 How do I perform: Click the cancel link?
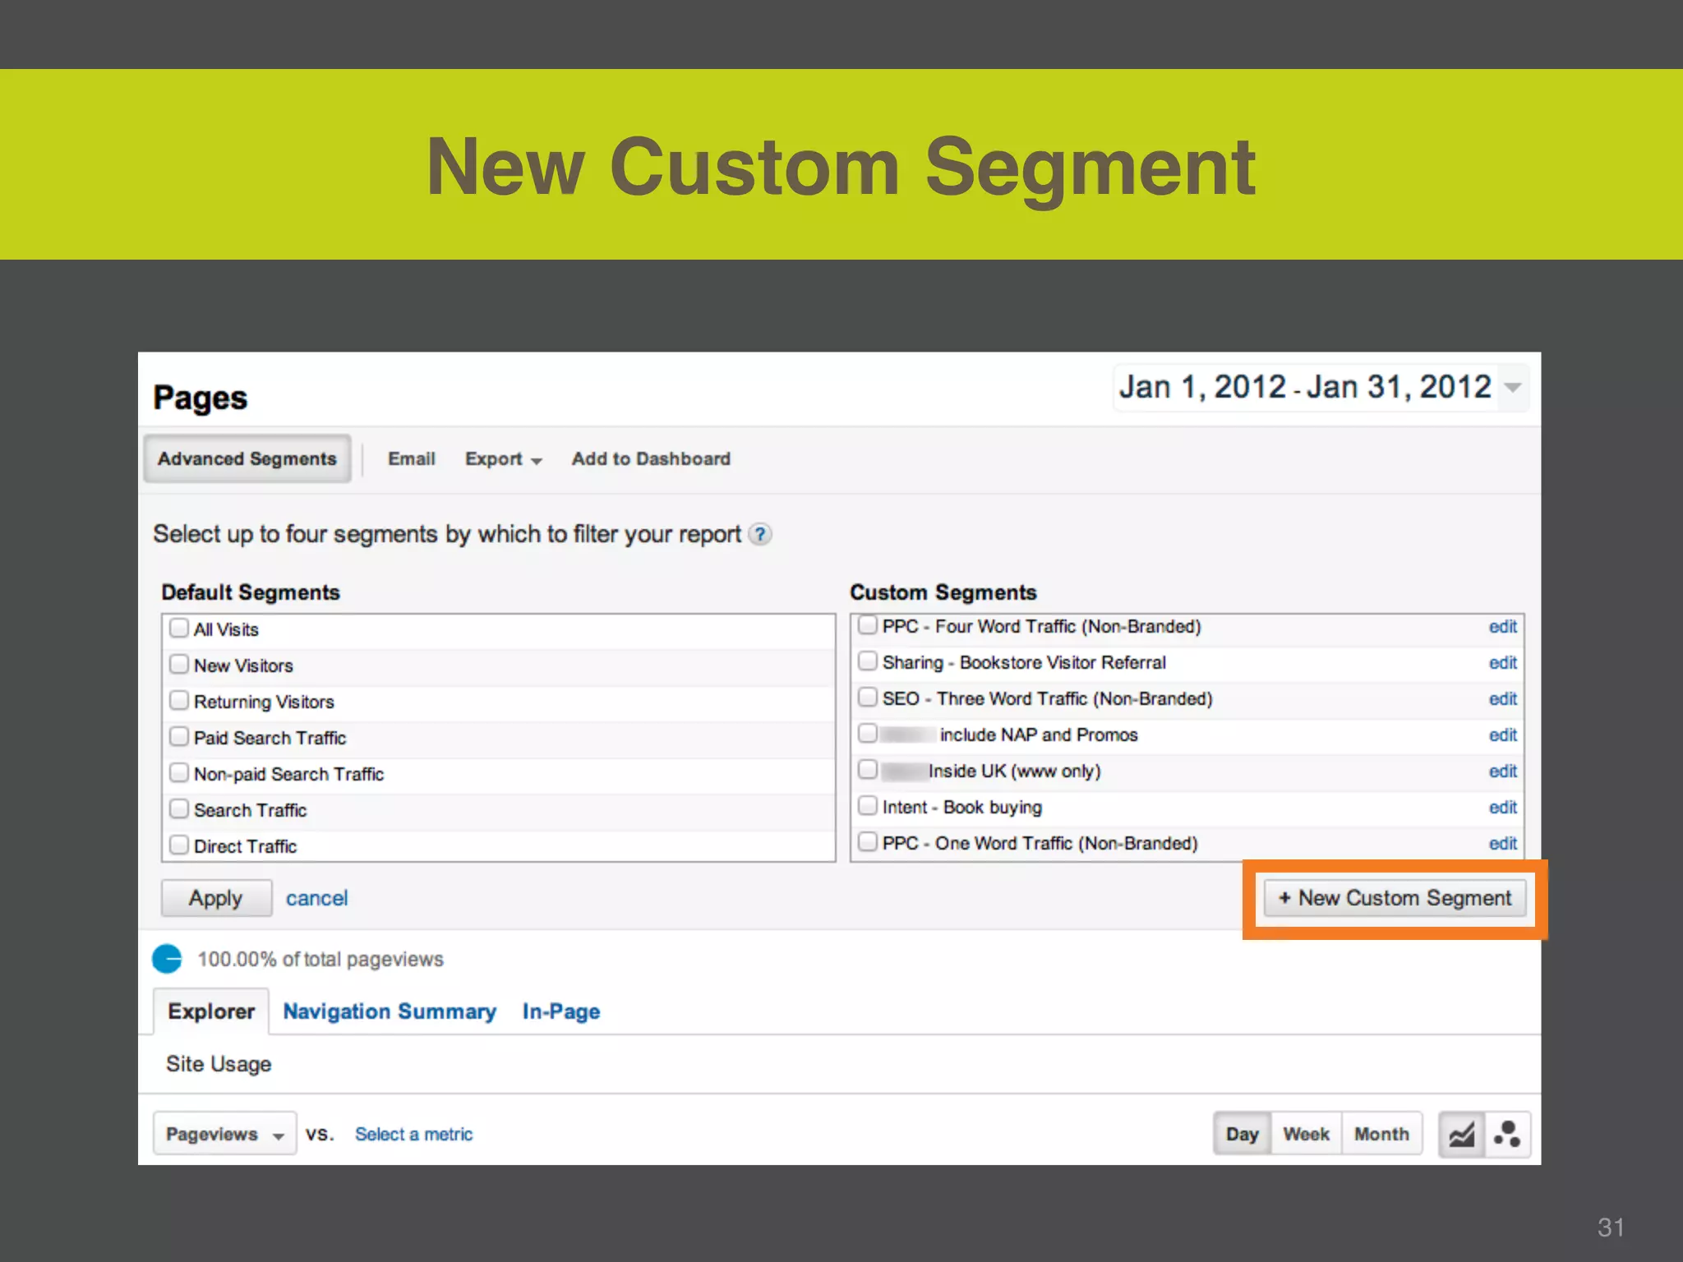tap(317, 898)
